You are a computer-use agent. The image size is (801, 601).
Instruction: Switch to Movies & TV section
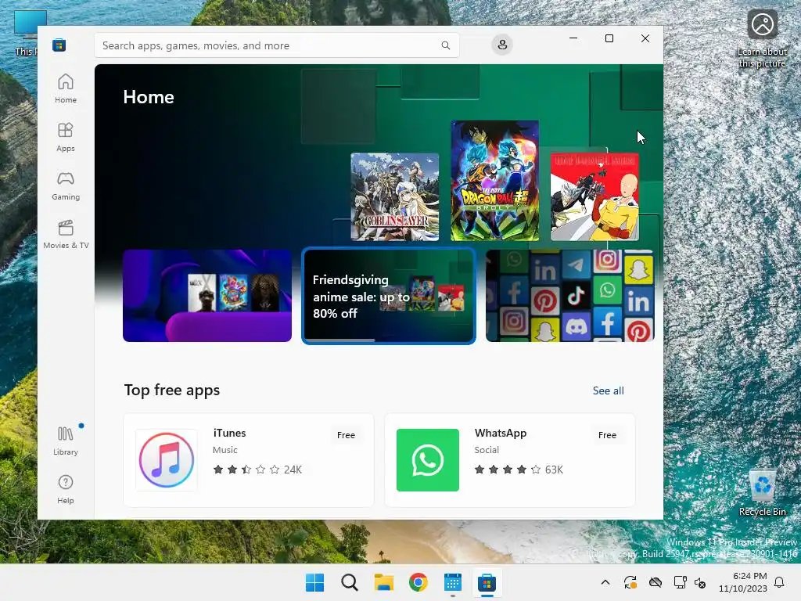(x=66, y=234)
